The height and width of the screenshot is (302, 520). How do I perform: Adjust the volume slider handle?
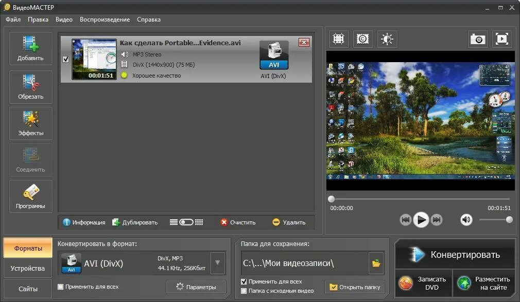coord(509,220)
